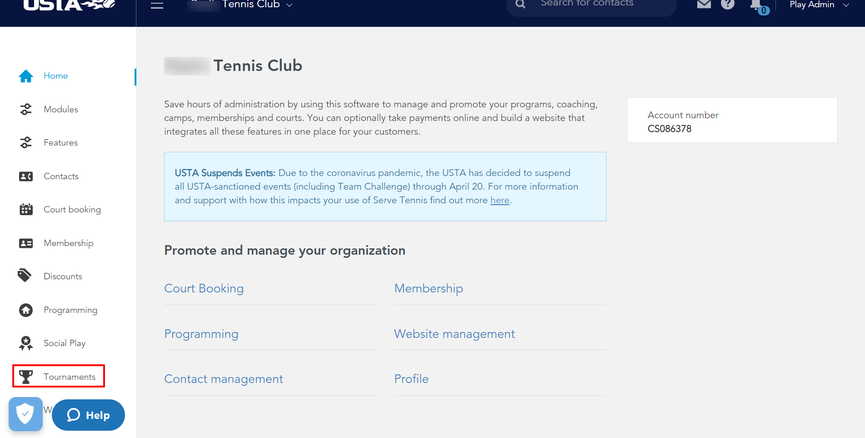Click the 'here' link in USTA notice
Viewport: 865px width, 438px height.
click(x=500, y=200)
